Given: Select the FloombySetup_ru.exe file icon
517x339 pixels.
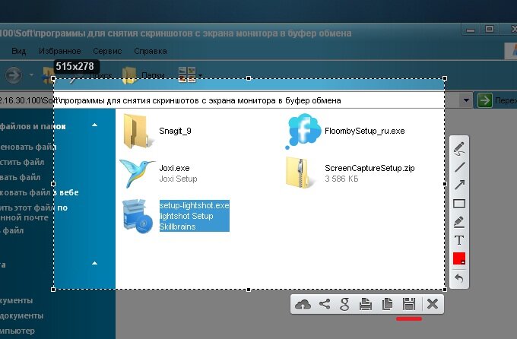Looking at the screenshot, I should [x=303, y=131].
